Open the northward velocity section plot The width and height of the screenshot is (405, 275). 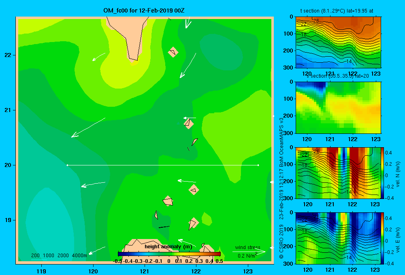(338, 173)
